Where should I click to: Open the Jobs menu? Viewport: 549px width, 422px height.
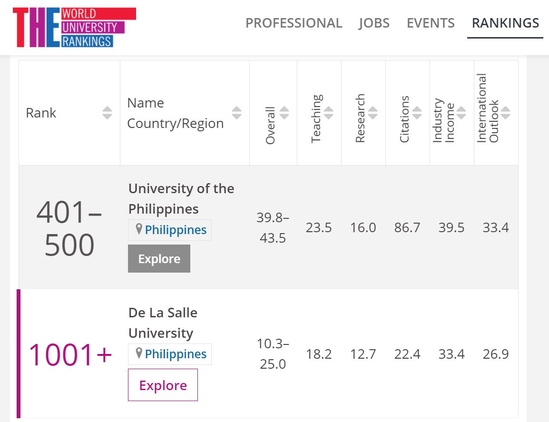[374, 23]
